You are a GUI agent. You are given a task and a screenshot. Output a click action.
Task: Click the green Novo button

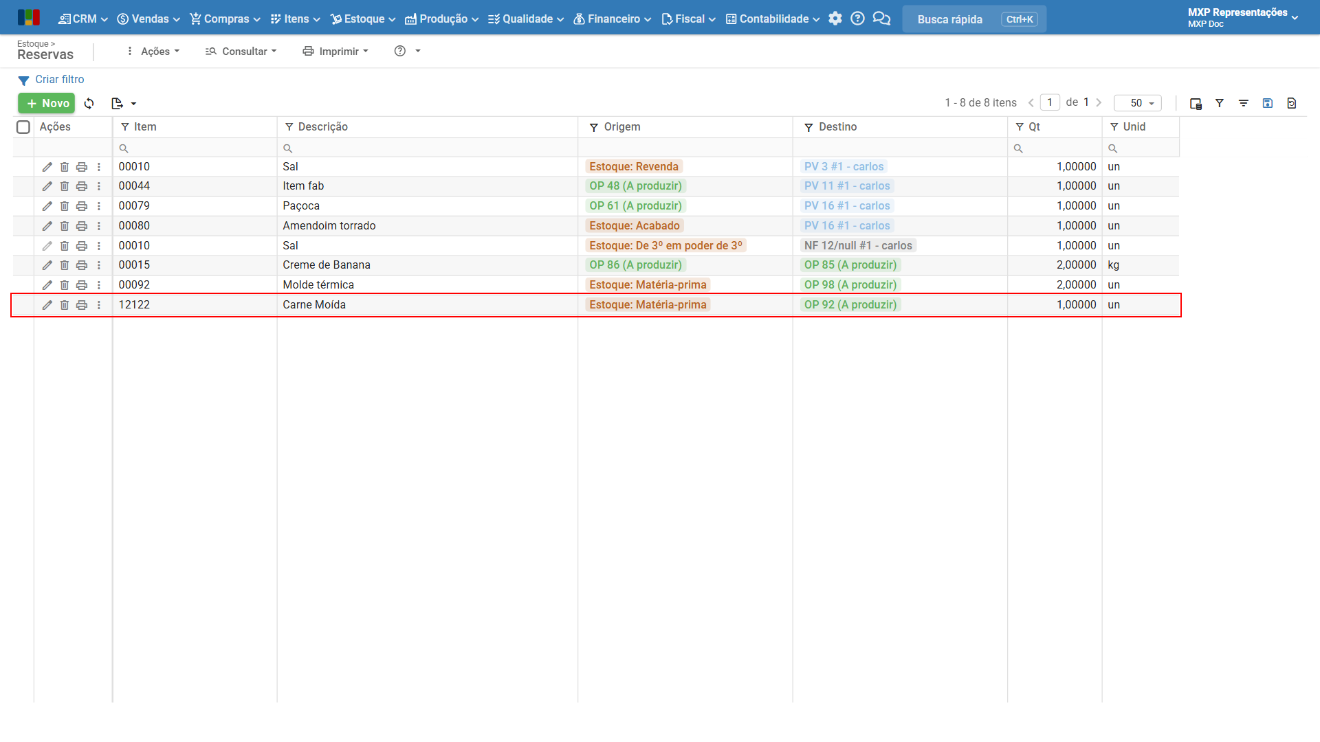click(x=47, y=103)
